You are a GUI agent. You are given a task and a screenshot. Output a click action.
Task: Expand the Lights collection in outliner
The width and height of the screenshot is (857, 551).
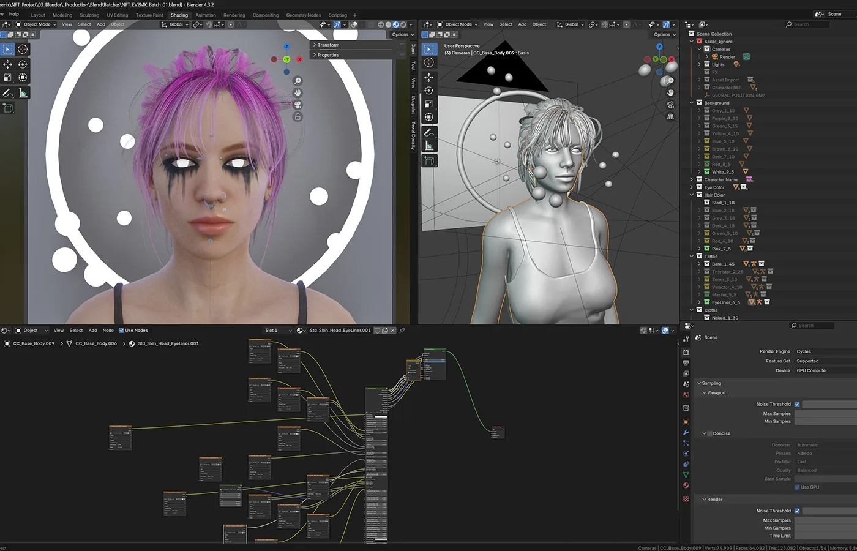700,64
